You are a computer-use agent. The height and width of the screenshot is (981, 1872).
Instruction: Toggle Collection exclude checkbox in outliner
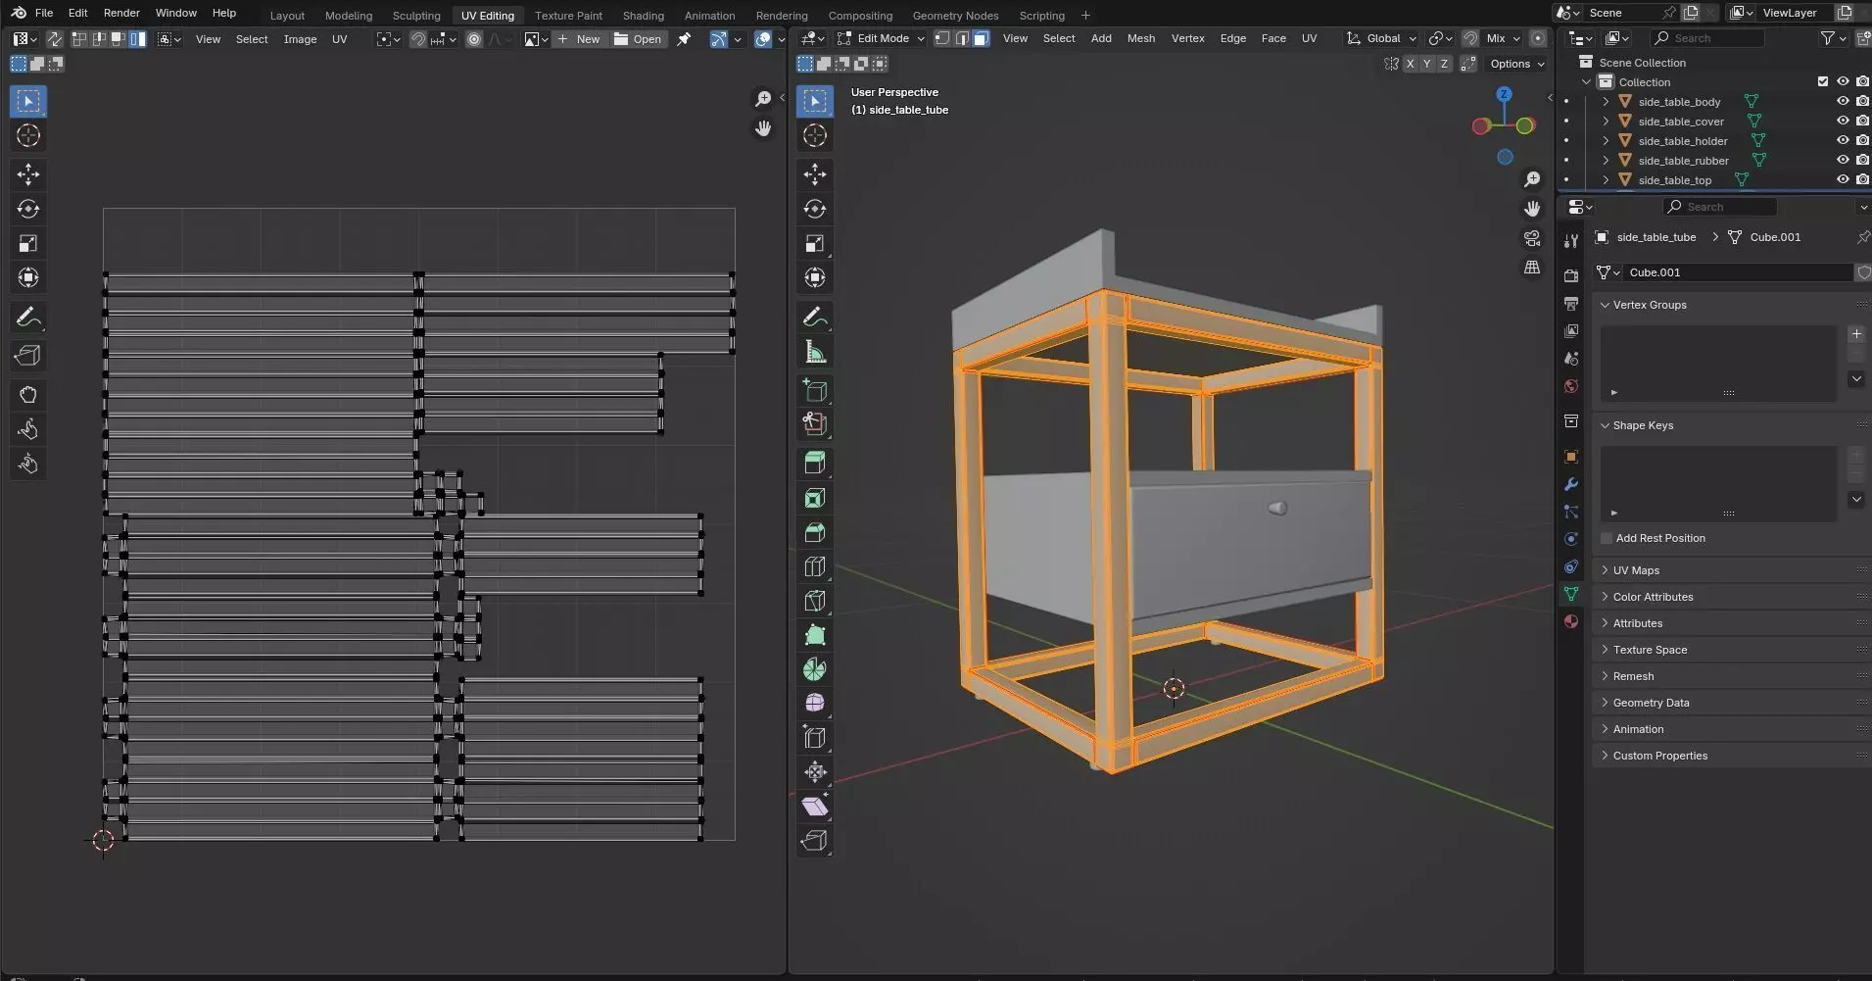(1823, 81)
